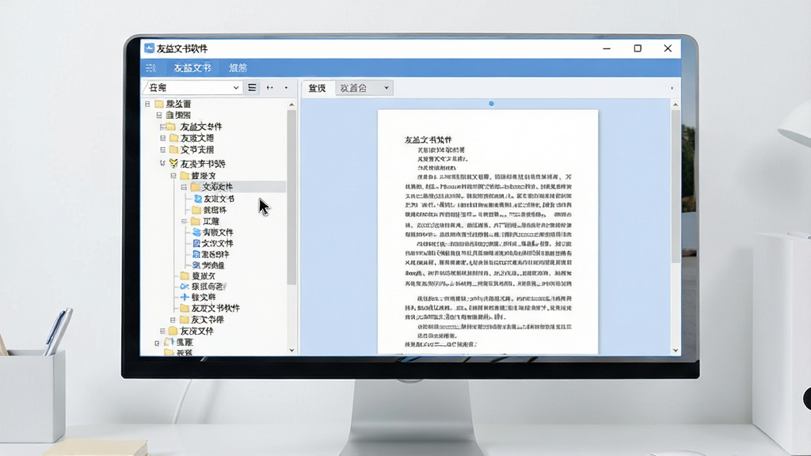Click the tree panel scrollbar down arrow
The image size is (811, 456).
click(x=291, y=350)
